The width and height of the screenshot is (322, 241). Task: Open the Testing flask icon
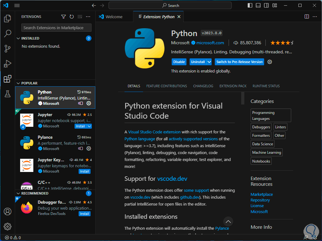(8, 94)
